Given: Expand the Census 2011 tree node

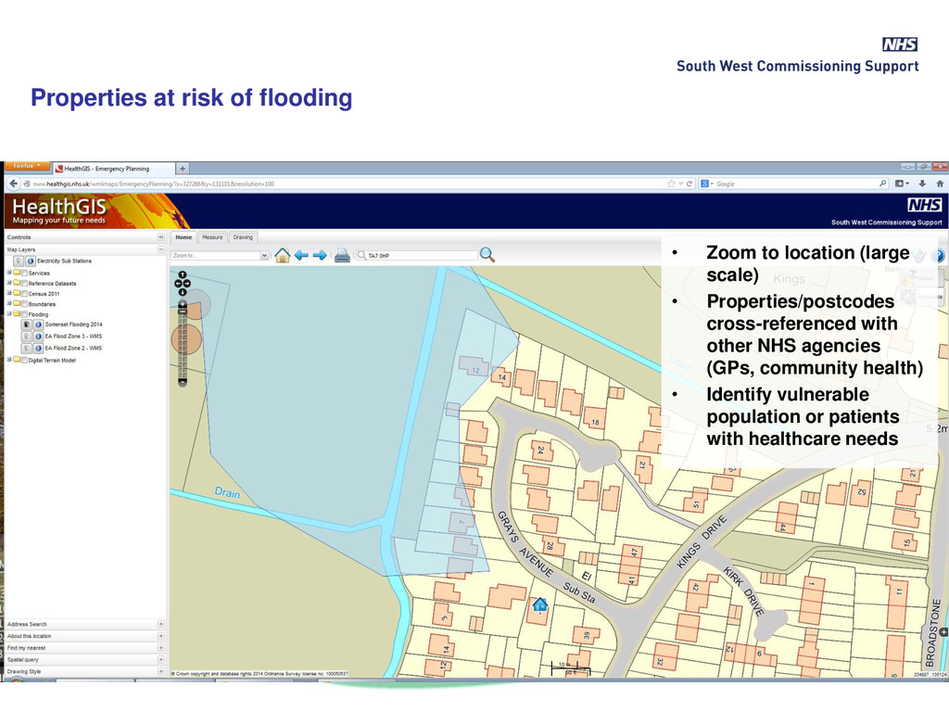Looking at the screenshot, I should (9, 293).
